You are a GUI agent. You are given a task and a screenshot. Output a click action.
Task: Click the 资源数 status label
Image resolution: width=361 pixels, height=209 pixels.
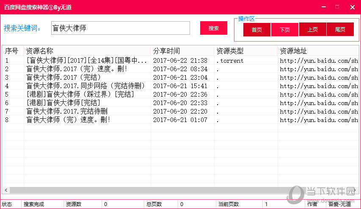click(74, 204)
